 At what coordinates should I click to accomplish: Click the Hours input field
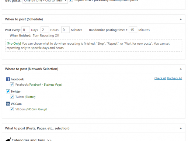click(x=45, y=30)
